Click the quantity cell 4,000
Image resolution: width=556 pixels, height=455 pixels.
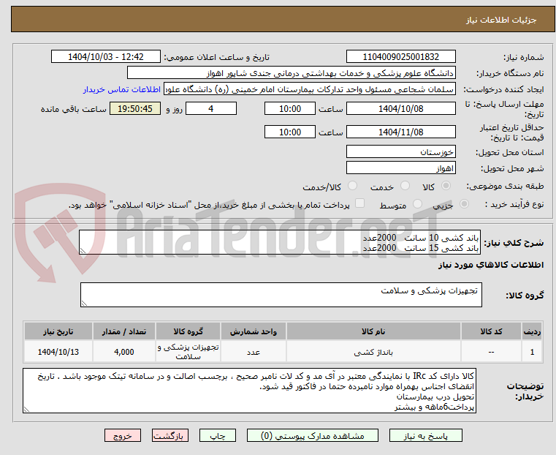pos(123,352)
